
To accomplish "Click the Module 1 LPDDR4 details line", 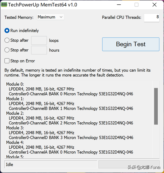I will (x=42, y=104).
